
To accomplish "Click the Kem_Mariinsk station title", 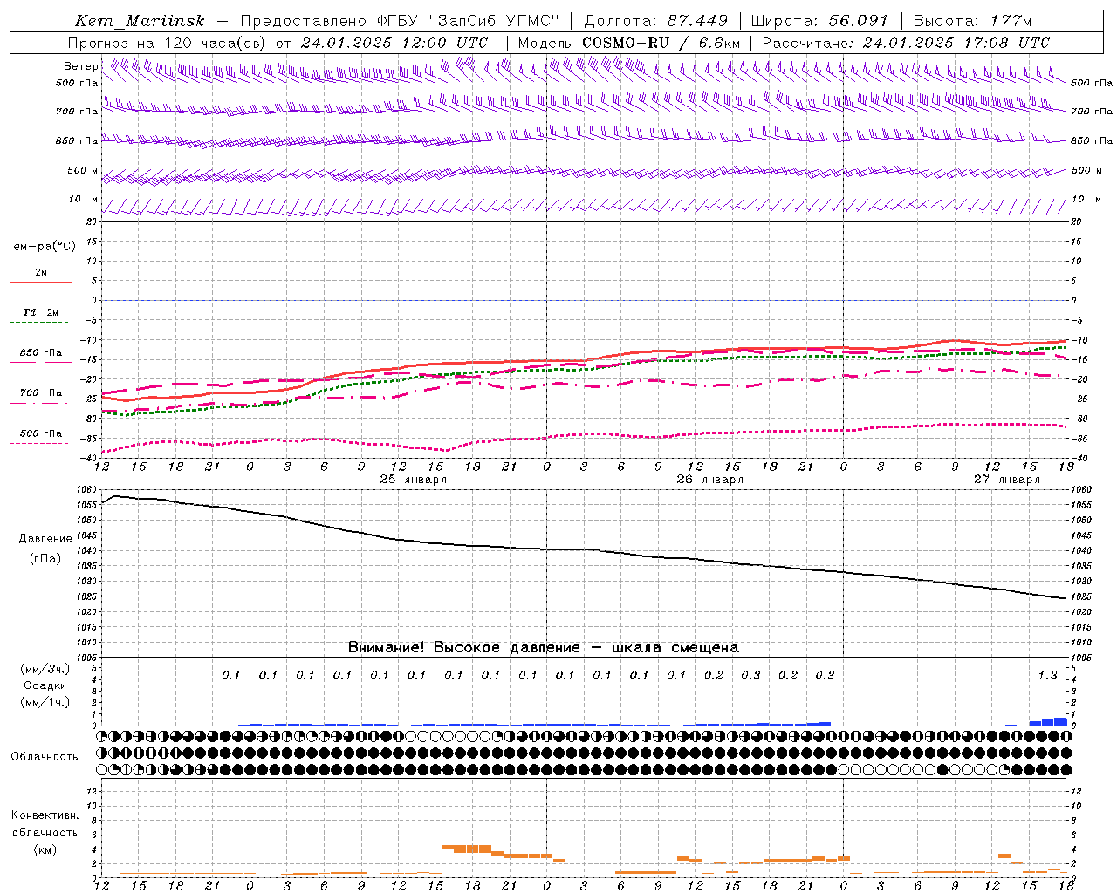I will [140, 21].
